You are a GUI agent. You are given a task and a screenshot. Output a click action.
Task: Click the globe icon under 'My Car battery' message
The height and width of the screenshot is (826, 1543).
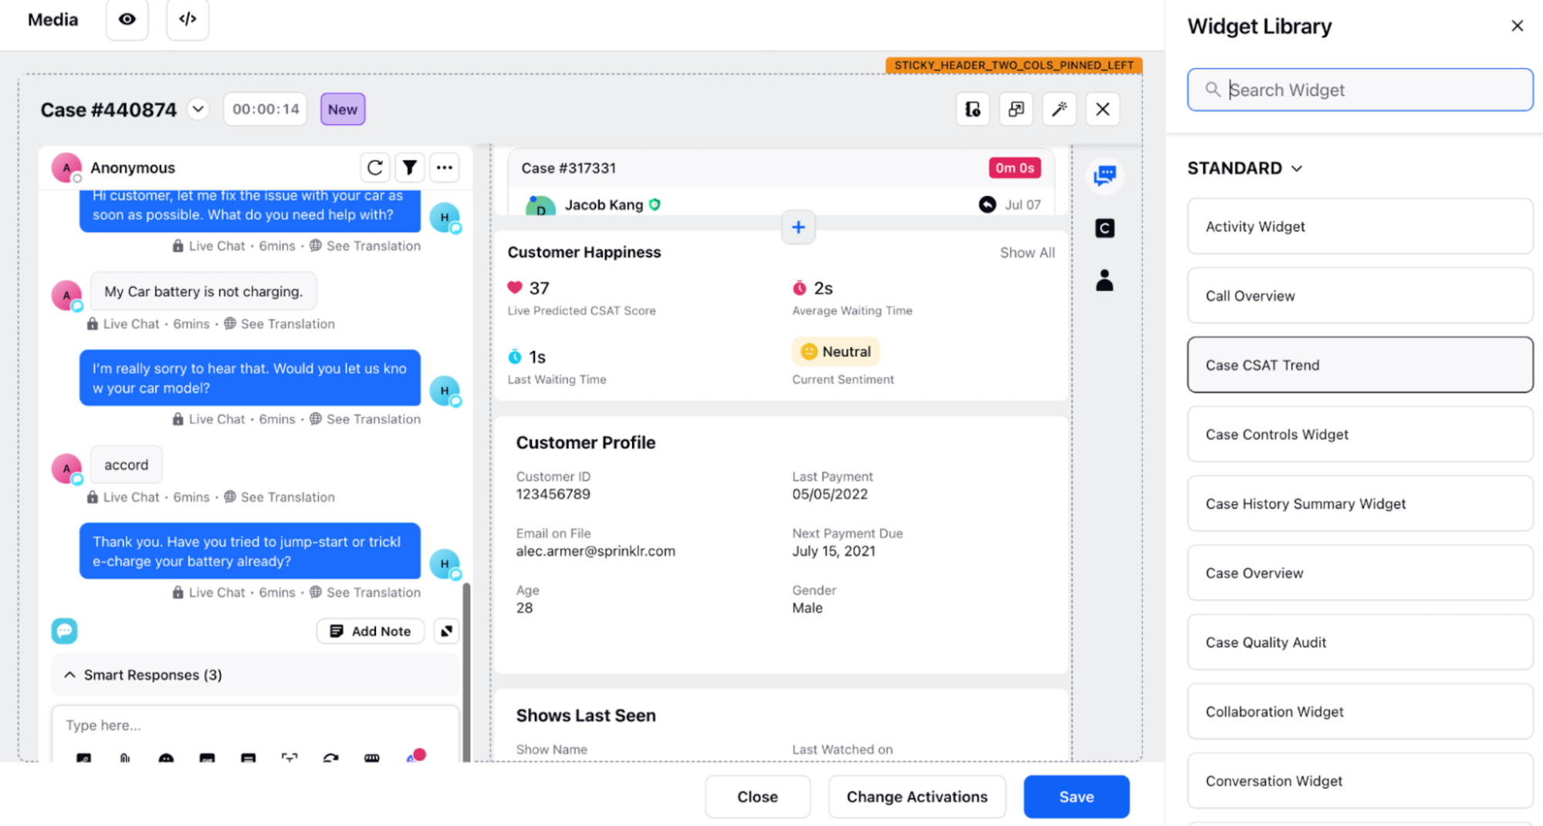tap(230, 324)
